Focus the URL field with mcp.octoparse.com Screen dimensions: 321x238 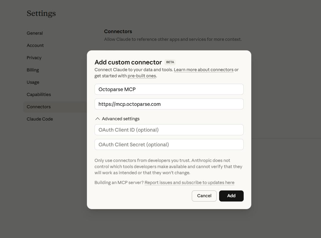[x=169, y=104]
